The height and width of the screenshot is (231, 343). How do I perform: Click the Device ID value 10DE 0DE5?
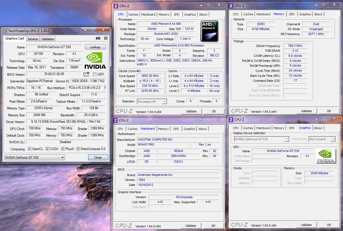88,81
